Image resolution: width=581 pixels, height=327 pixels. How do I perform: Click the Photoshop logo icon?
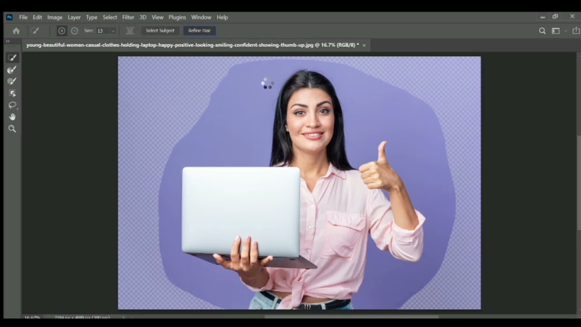[x=9, y=17]
